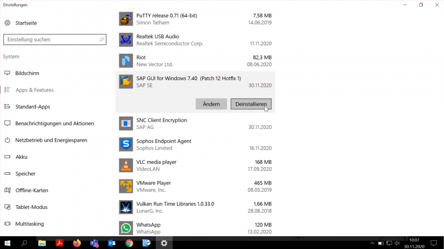
Task: Open taskbar search magnifier
Action: [x=24, y=243]
